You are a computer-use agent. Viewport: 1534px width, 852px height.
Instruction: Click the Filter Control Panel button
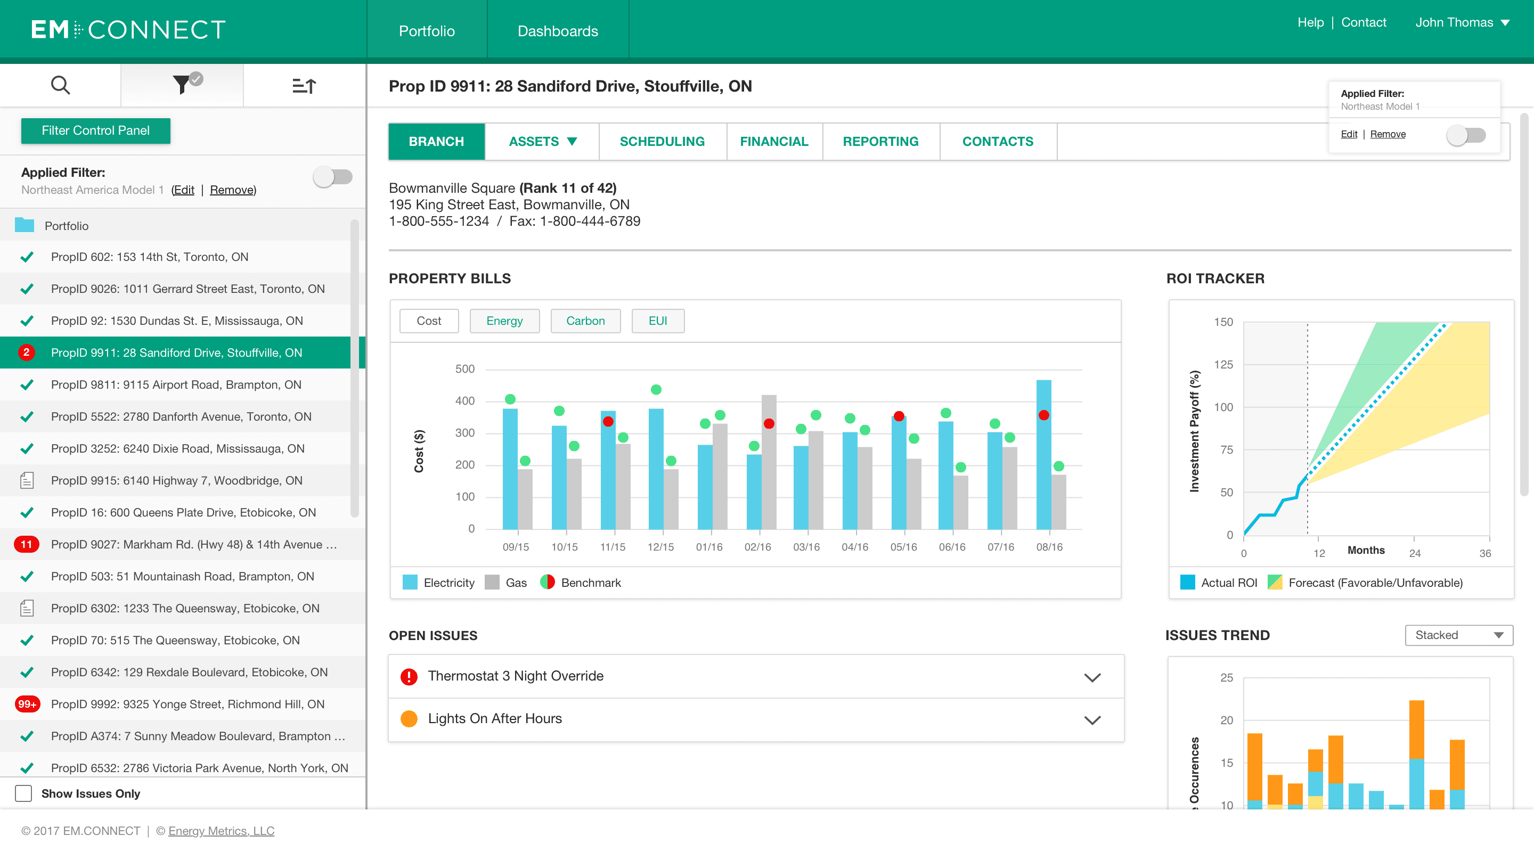tap(95, 130)
